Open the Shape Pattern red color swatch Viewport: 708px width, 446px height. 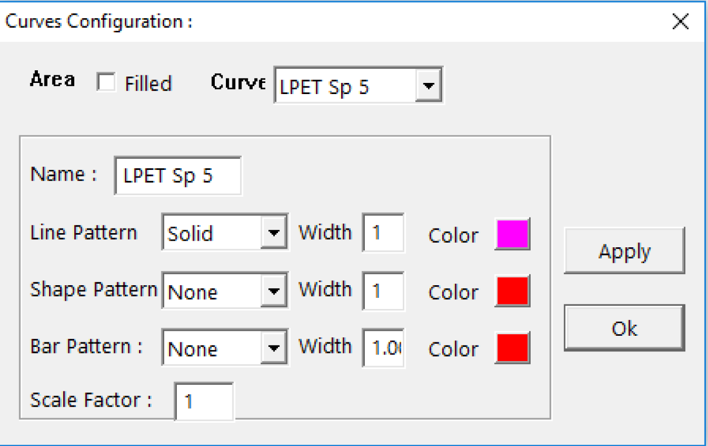(x=512, y=291)
